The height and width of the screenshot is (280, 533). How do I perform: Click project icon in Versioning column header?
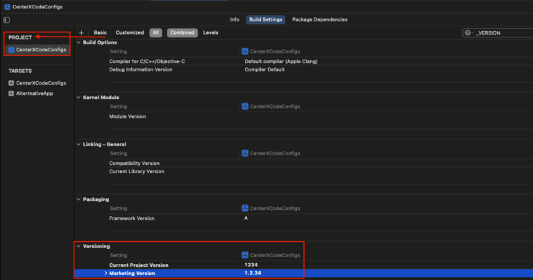click(x=245, y=255)
